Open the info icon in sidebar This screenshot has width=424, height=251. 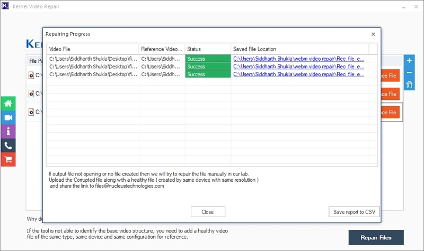point(8,132)
